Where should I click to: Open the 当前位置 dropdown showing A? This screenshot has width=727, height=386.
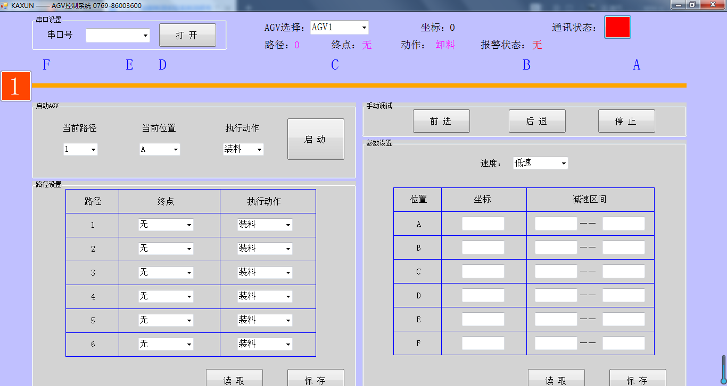(160, 149)
